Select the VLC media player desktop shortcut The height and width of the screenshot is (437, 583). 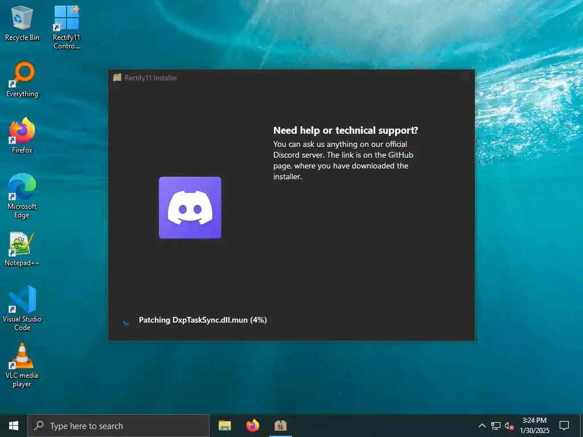point(22,365)
